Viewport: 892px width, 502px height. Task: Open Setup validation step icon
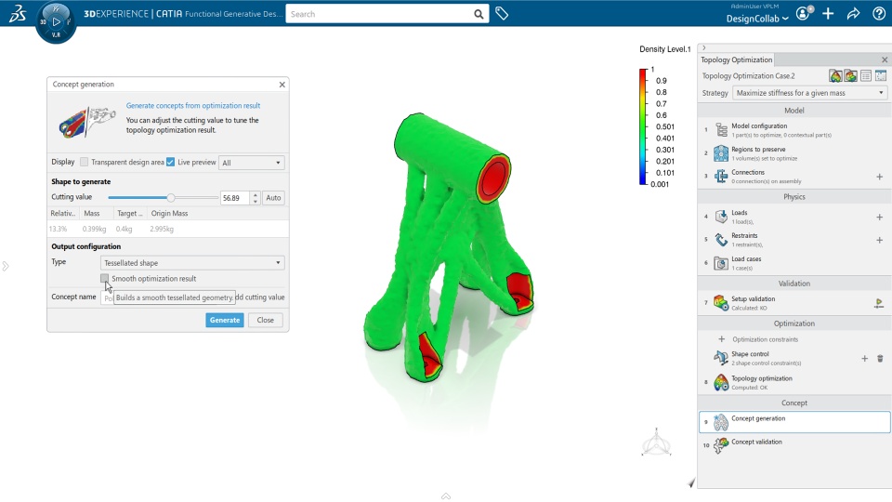pyautogui.click(x=721, y=303)
